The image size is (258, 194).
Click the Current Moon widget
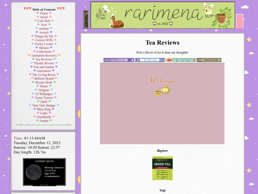(x=44, y=172)
